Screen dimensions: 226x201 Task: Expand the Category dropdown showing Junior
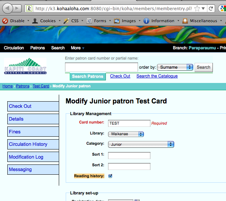coord(141,144)
